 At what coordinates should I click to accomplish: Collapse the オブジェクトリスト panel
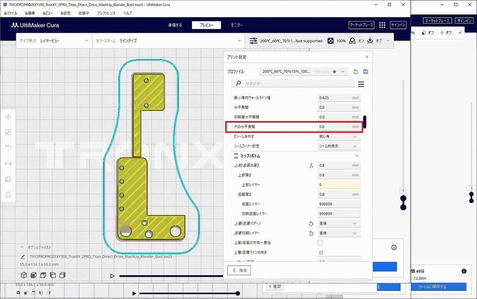(22, 247)
